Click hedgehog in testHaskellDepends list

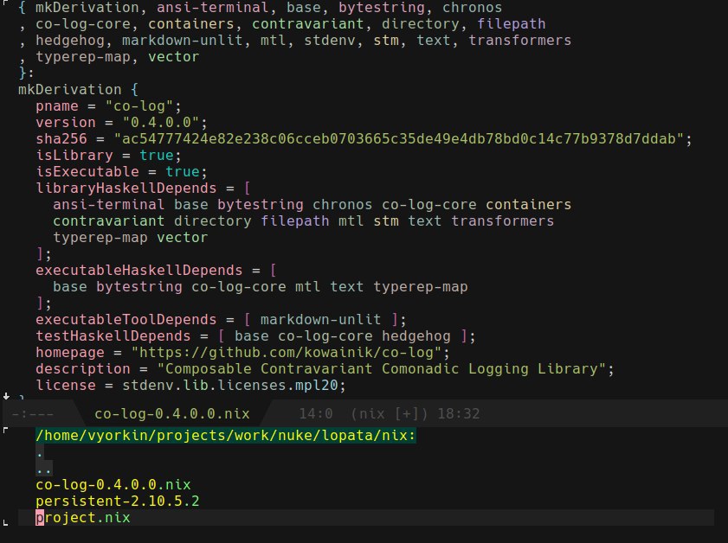(x=416, y=335)
